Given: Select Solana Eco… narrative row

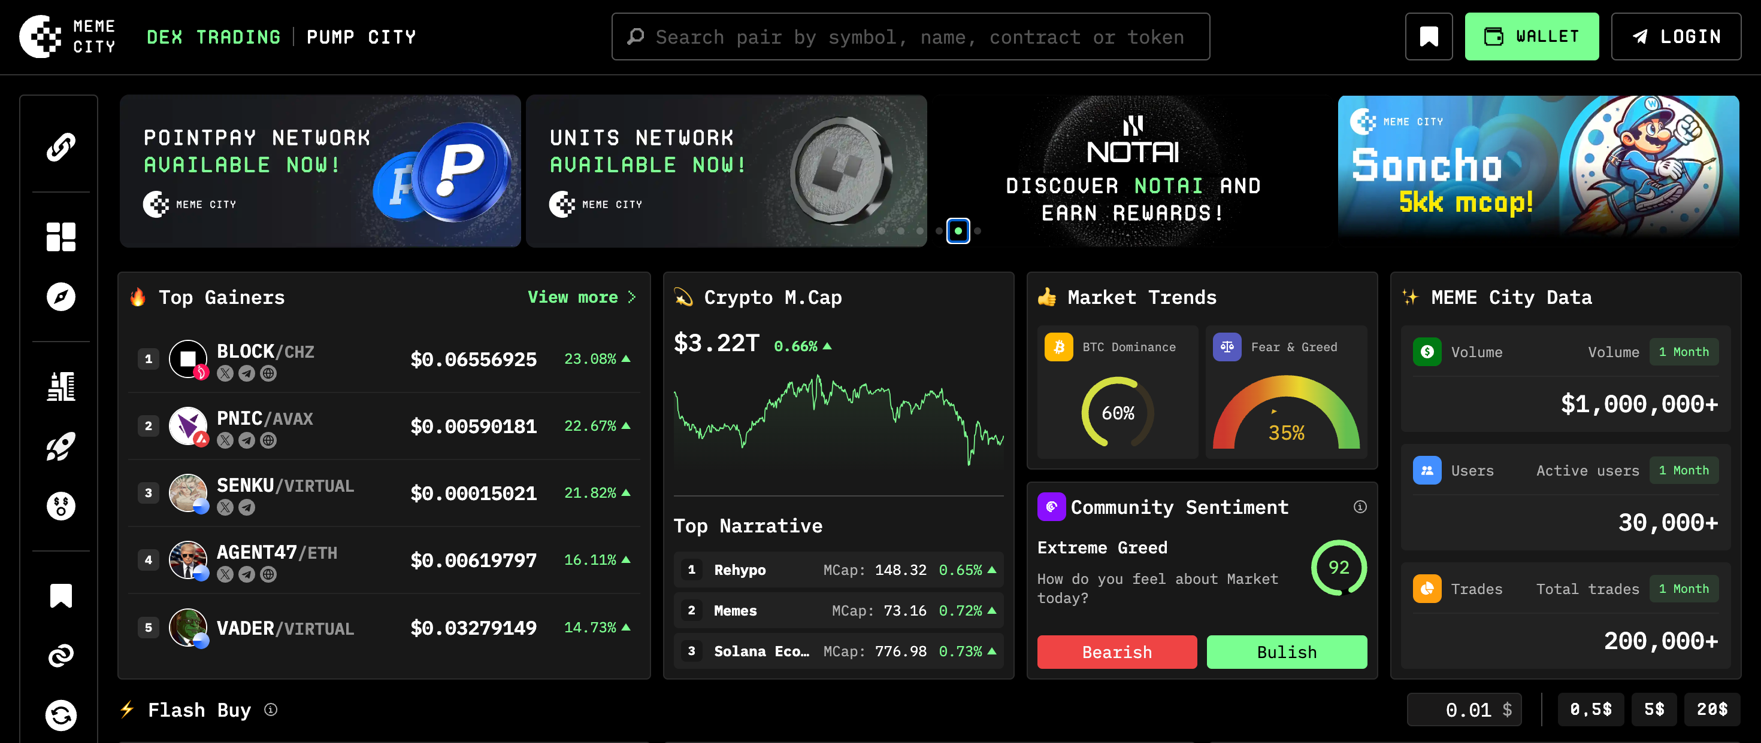Looking at the screenshot, I should [x=838, y=651].
